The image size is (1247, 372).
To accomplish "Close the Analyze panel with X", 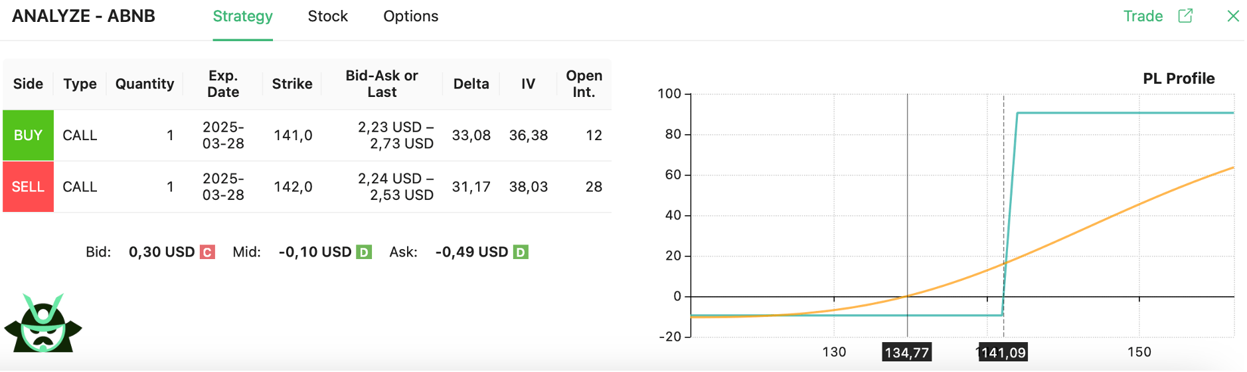I will 1233,16.
